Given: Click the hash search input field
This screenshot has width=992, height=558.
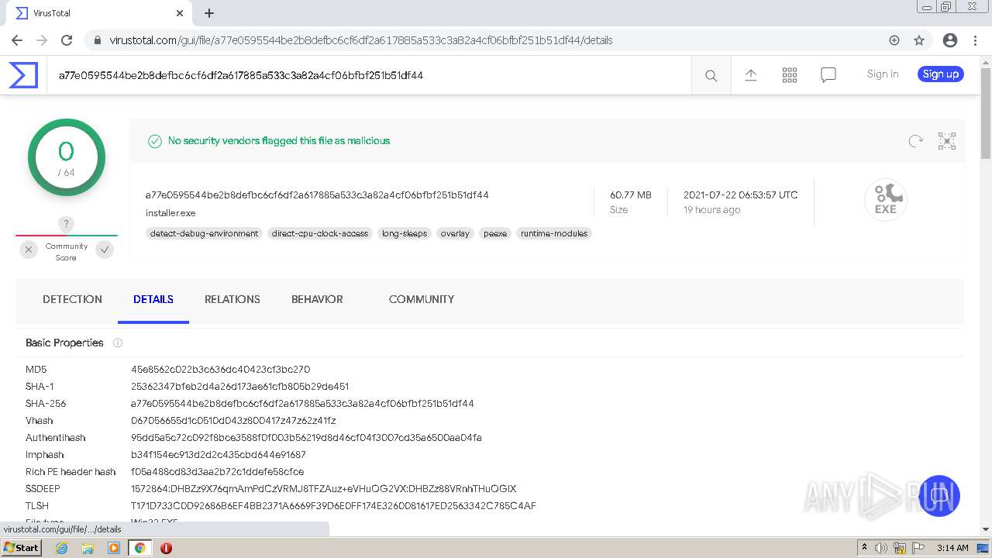Looking at the screenshot, I should 370,75.
